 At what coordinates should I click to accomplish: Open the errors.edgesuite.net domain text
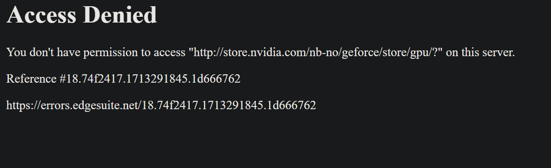(x=89, y=105)
